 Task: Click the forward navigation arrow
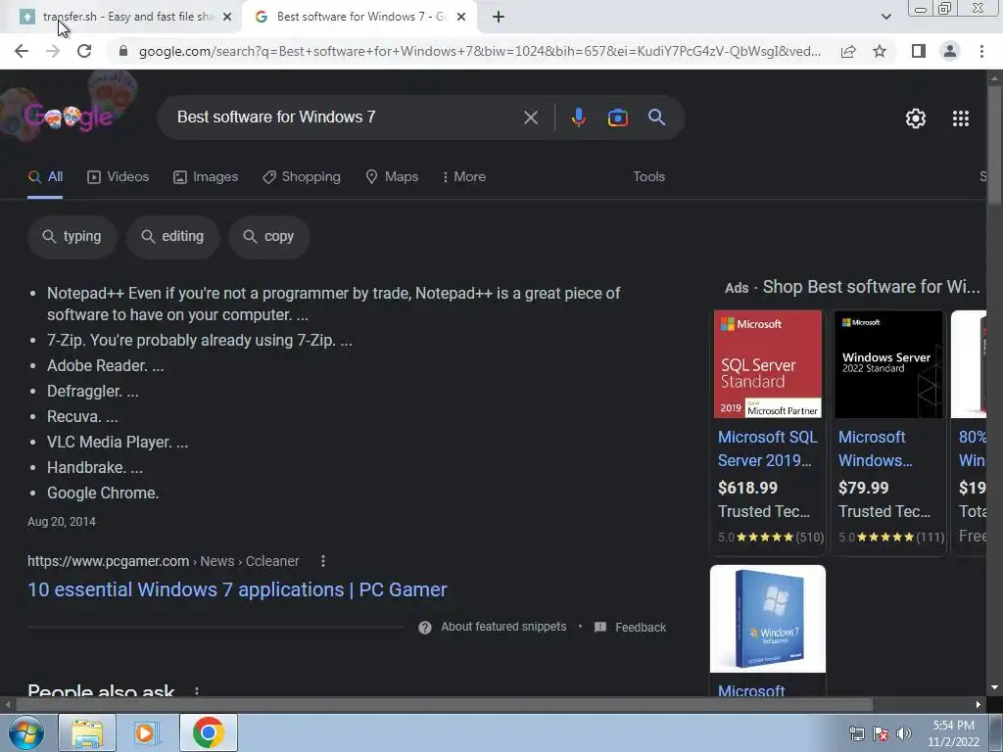point(53,51)
